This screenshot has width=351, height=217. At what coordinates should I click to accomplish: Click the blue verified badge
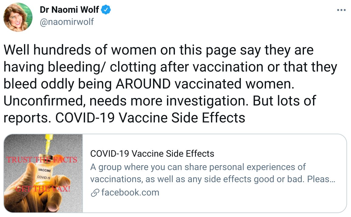106,10
